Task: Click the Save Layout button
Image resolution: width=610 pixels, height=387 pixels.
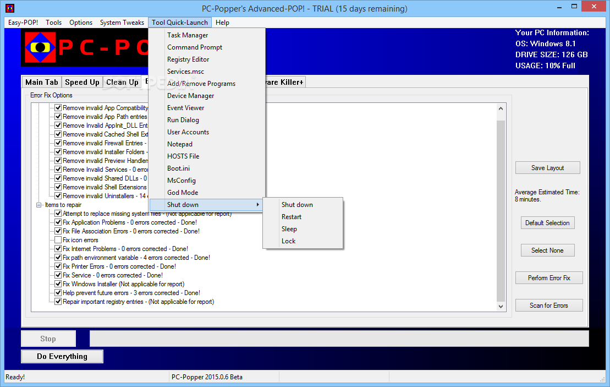Action: coord(547,168)
